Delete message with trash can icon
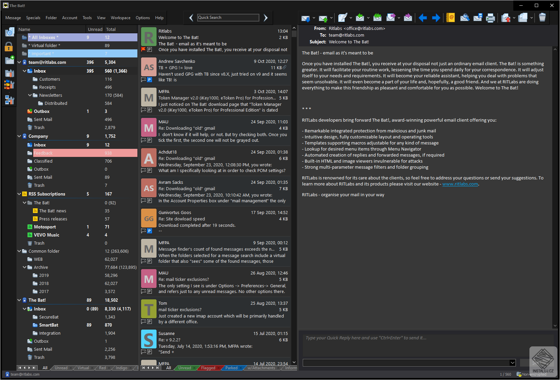Screen dimensions: 560x380 [x=542, y=17]
